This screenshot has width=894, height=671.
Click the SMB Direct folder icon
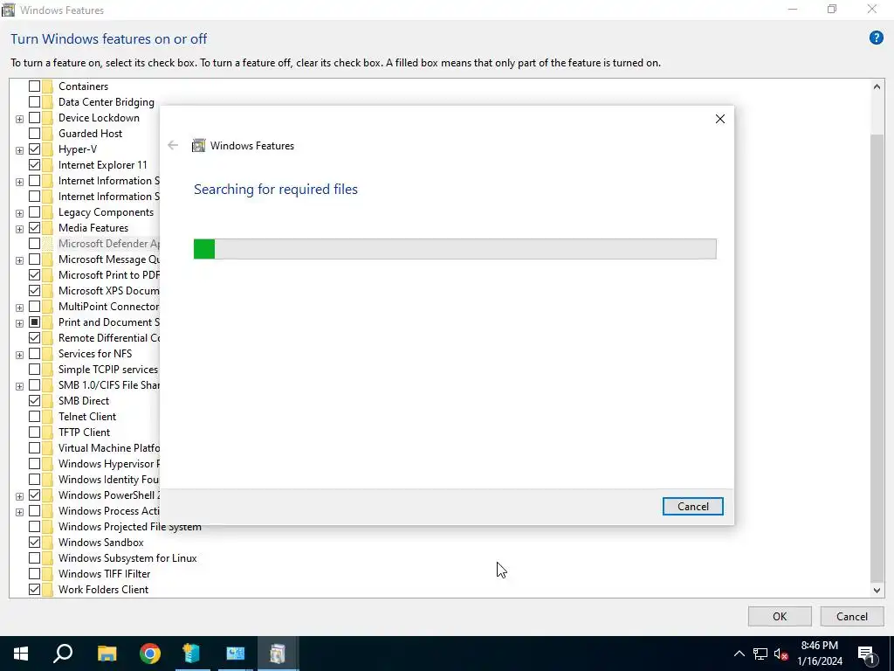click(47, 400)
